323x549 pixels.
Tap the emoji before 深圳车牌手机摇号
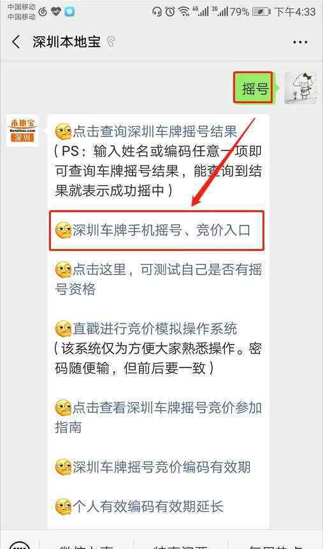(x=64, y=231)
